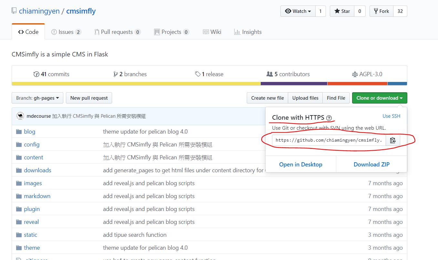Viewport: 438px width, 260px height.
Task: Click the config folder icon
Action: [19, 145]
